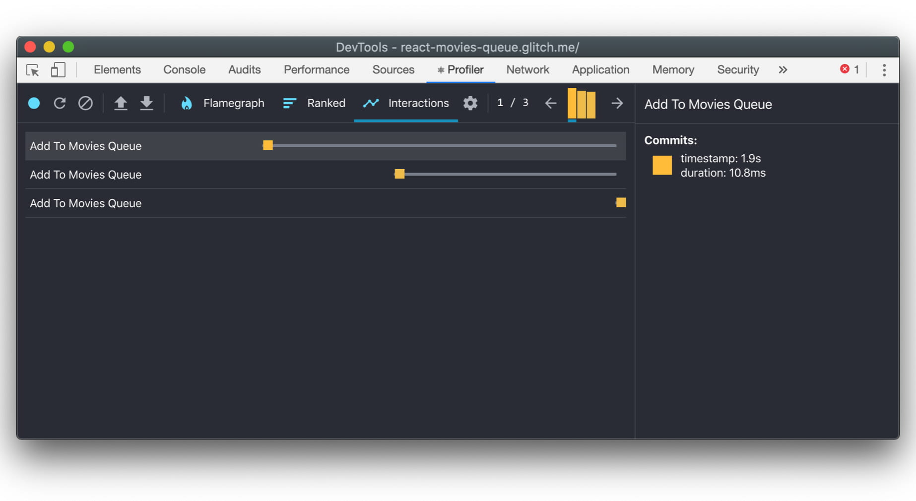Click the reload and profile icon
The height and width of the screenshot is (501, 916).
[60, 103]
